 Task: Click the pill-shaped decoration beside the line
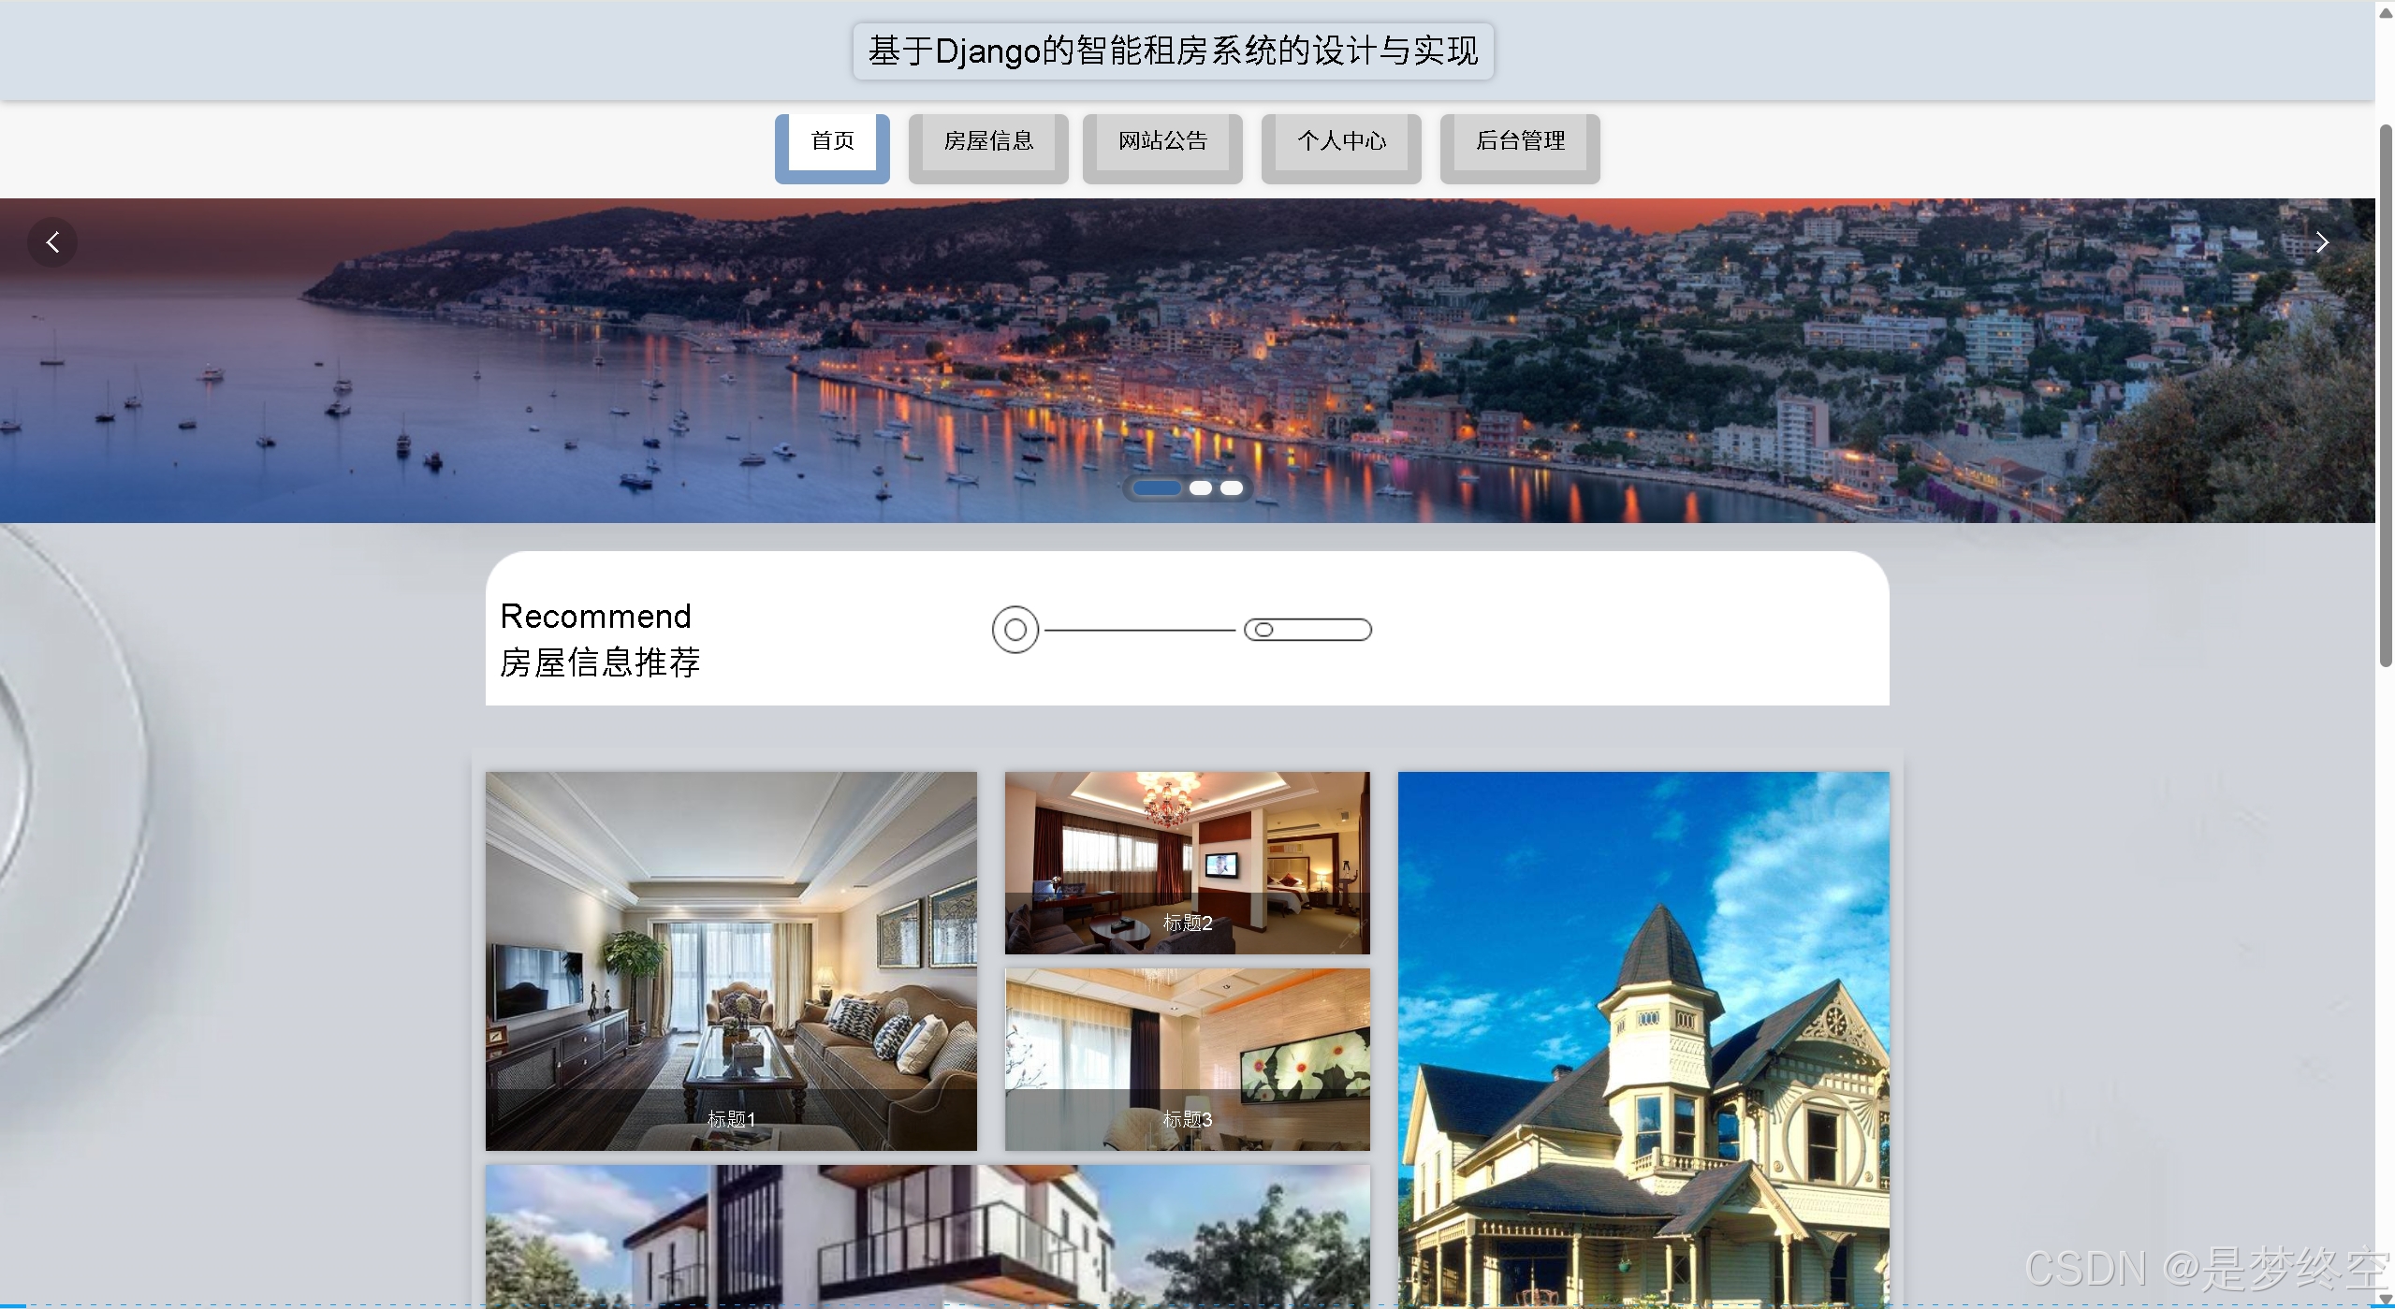click(1307, 630)
